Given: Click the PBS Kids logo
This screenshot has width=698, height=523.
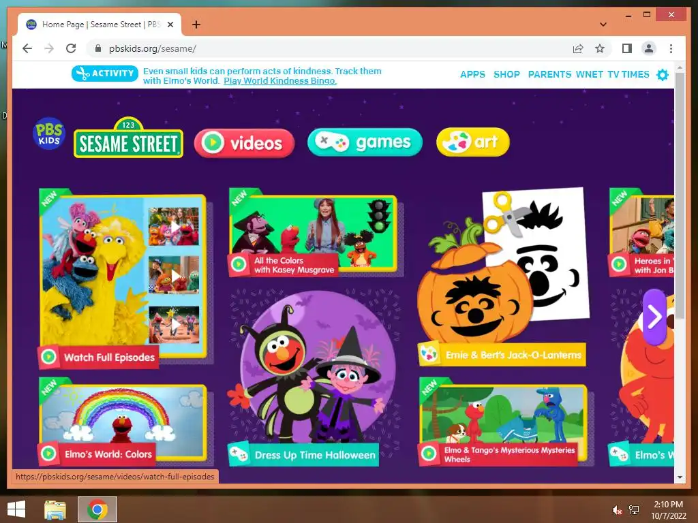Looking at the screenshot, I should [49, 133].
